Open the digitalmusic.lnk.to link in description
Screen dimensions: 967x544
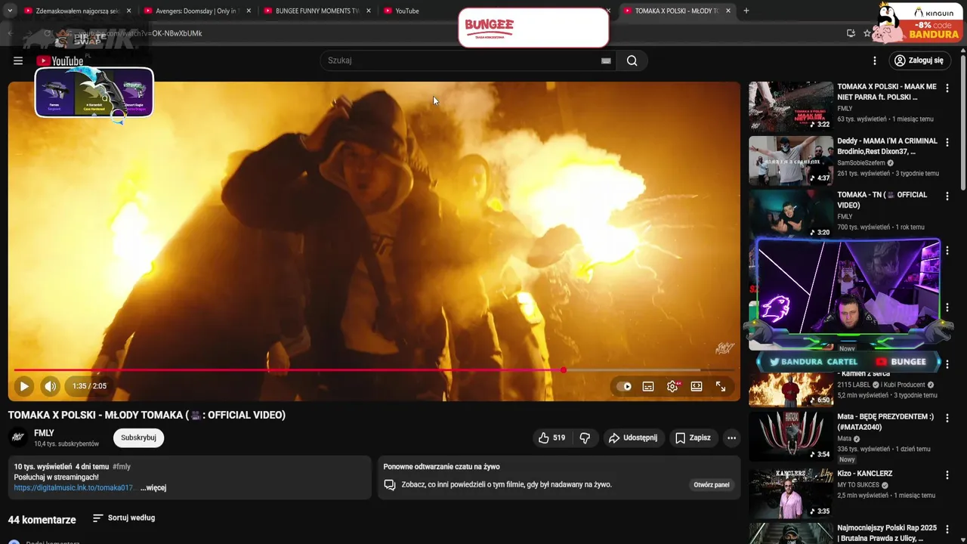73,488
